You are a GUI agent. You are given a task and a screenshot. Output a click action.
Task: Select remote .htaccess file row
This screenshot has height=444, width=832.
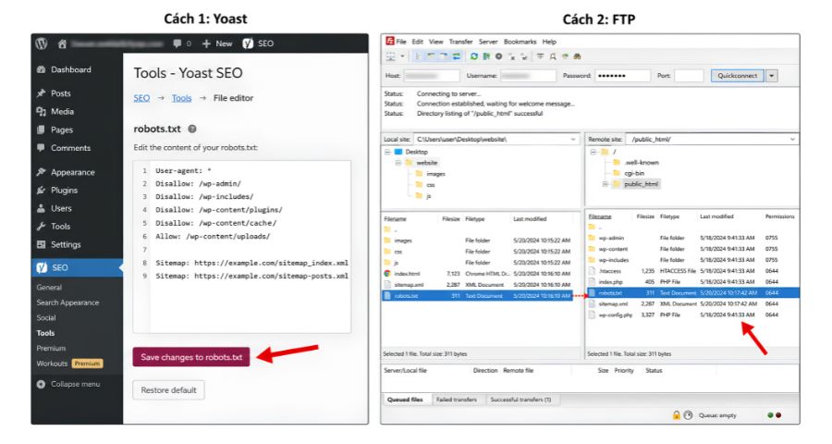pos(691,271)
